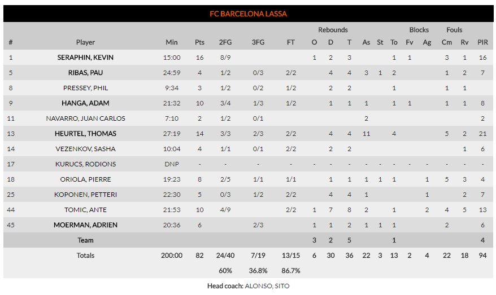This screenshot has height=295, width=496.
Task: Select Pressey, Phil in the roster
Action: [x=85, y=88]
